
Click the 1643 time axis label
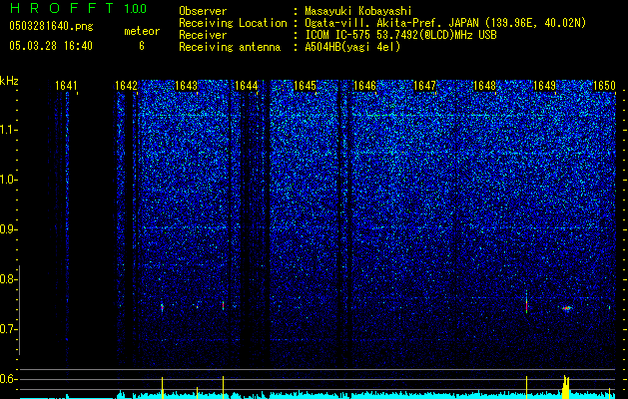click(x=187, y=86)
